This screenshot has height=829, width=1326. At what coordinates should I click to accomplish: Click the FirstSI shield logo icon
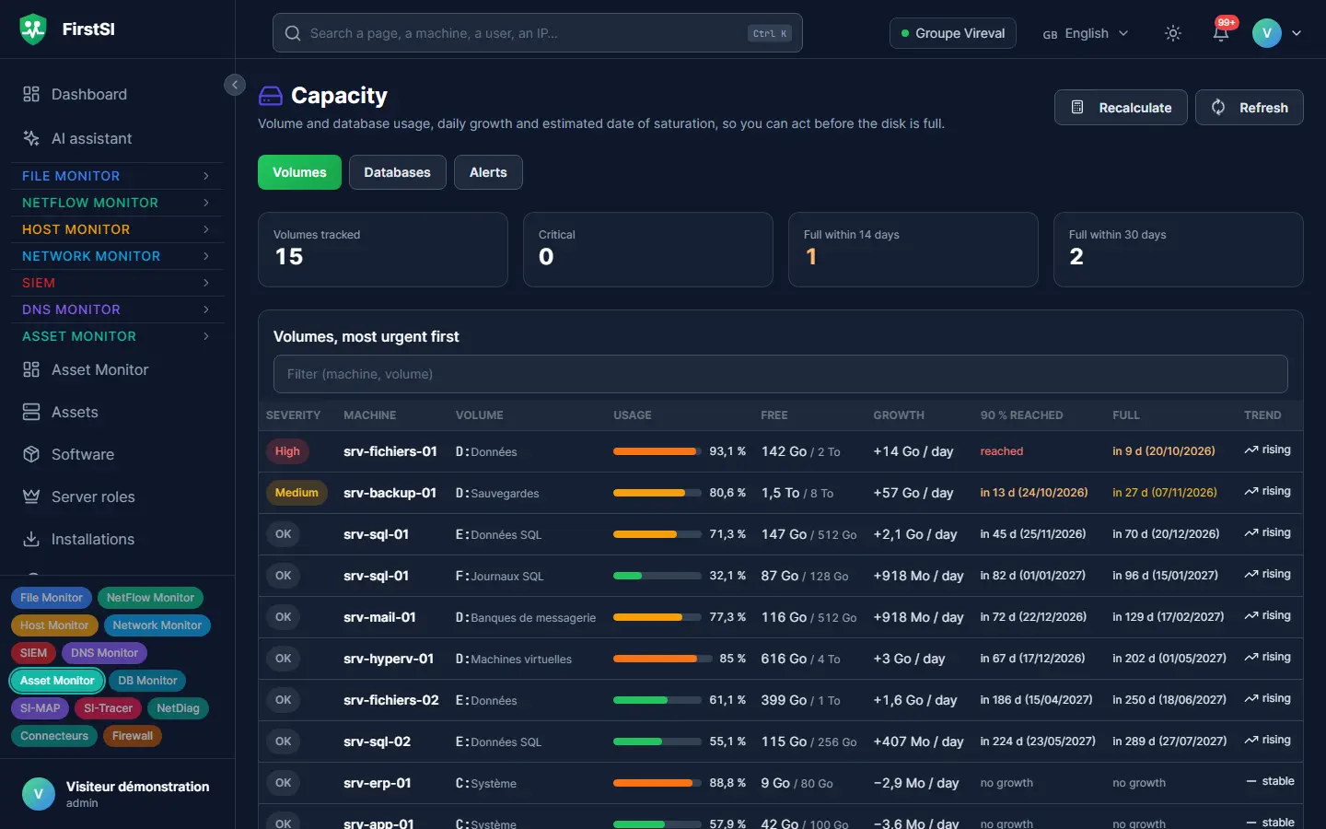click(x=33, y=29)
